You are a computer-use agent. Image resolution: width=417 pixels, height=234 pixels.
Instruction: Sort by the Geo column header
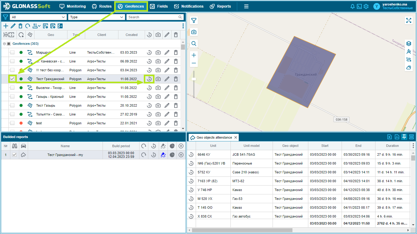51,35
